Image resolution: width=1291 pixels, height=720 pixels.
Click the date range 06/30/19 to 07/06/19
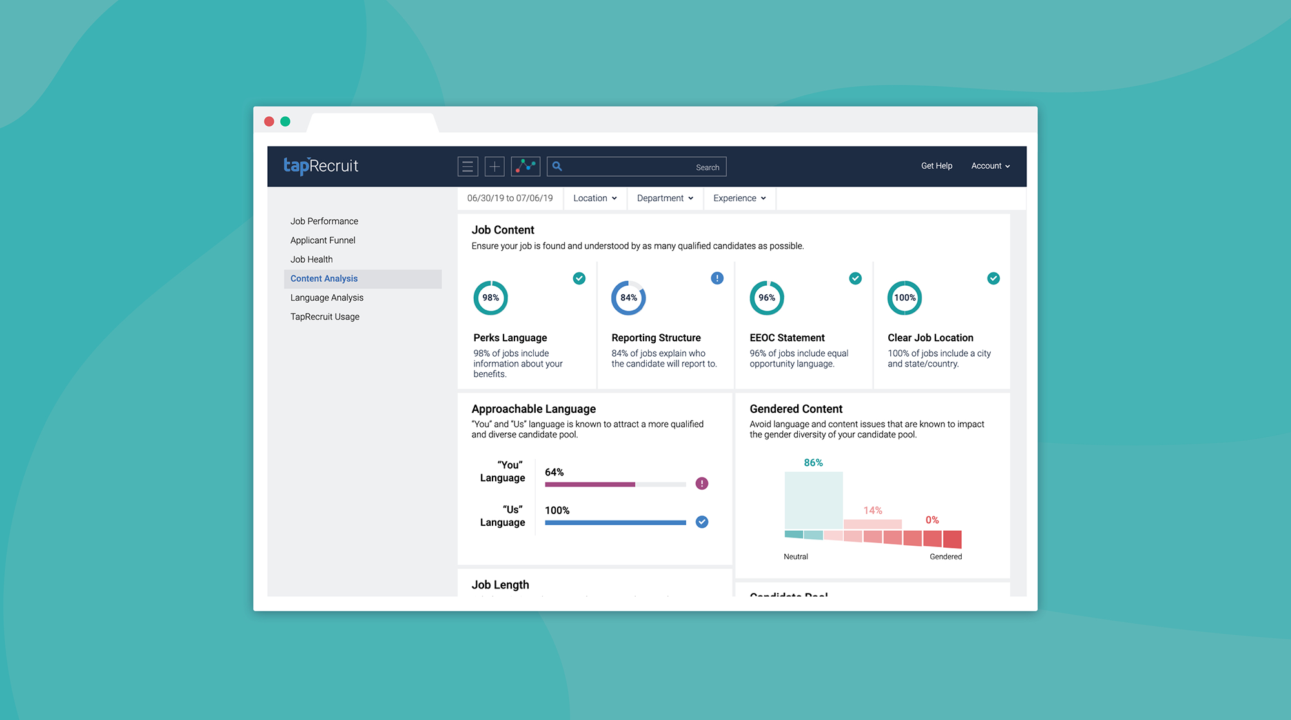pos(510,198)
